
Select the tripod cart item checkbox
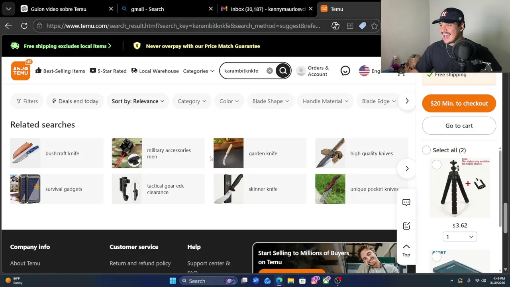(x=437, y=165)
